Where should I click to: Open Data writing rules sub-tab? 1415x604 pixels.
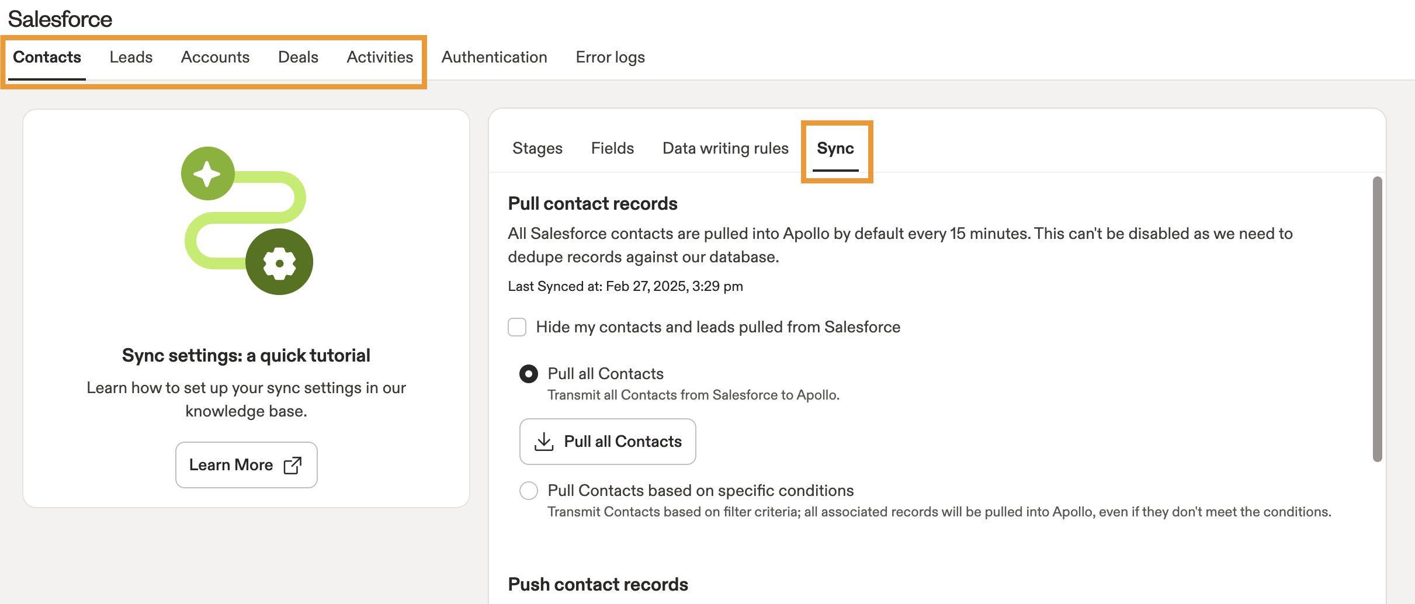(x=725, y=148)
